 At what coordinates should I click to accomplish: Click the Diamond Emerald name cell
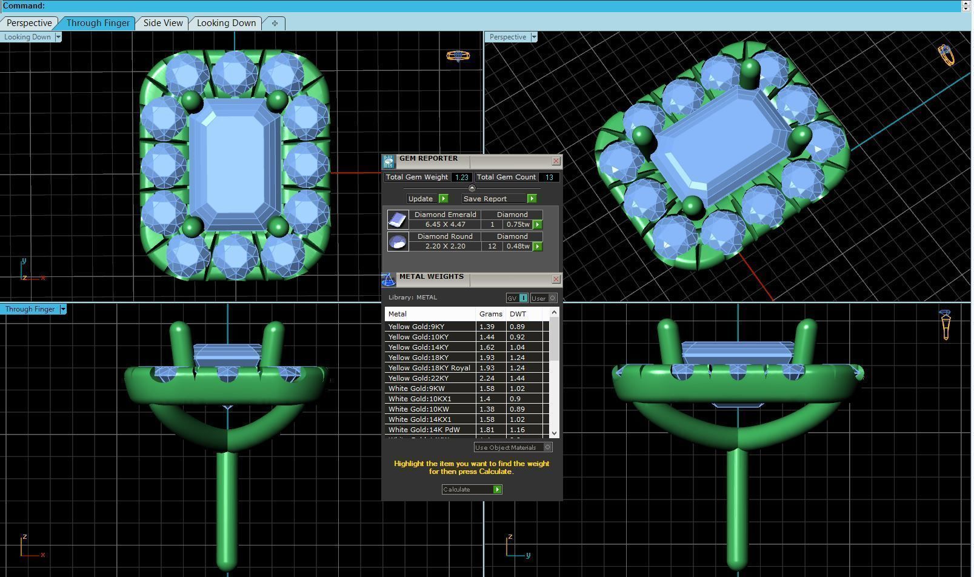tap(445, 215)
